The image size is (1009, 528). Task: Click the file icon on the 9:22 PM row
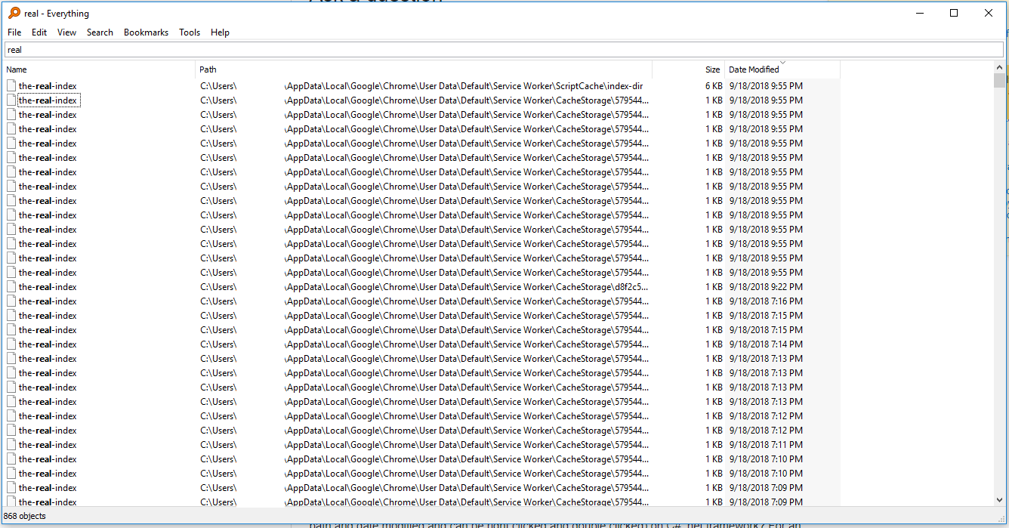[10, 286]
